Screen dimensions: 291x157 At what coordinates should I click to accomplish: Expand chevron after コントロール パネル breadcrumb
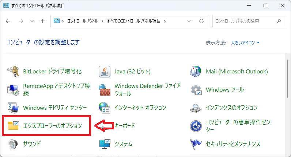tap(102, 21)
